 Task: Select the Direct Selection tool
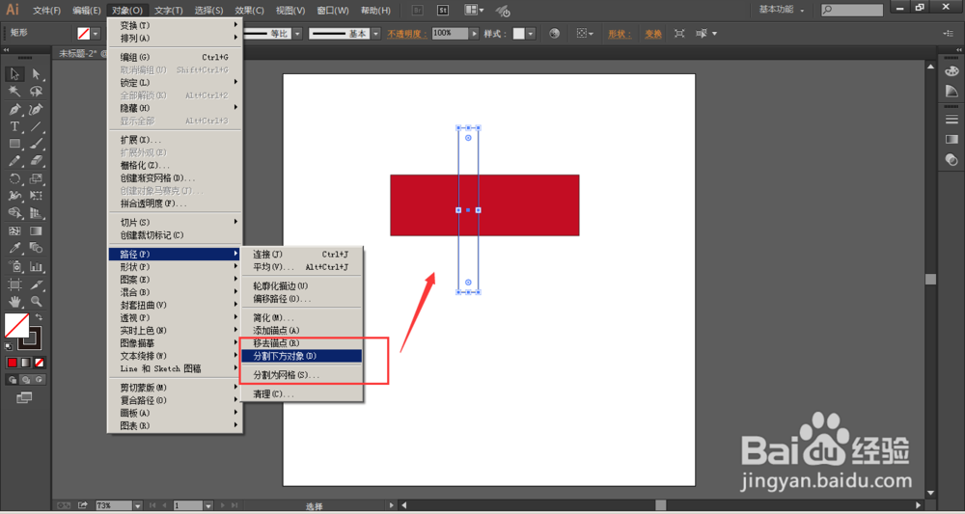[x=37, y=74]
